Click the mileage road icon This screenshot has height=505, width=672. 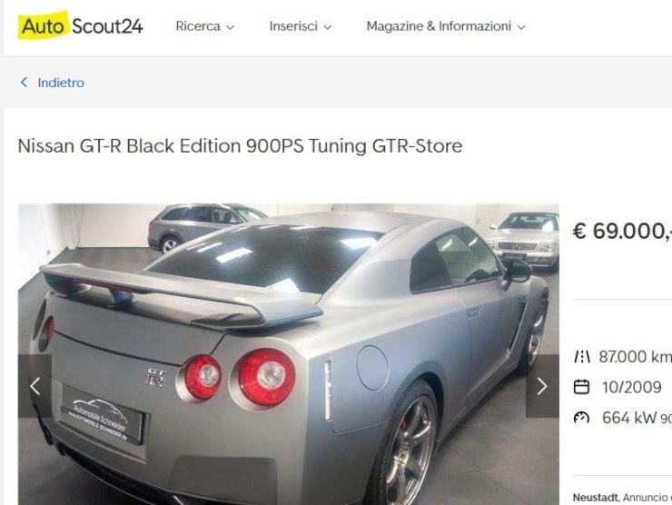(581, 357)
